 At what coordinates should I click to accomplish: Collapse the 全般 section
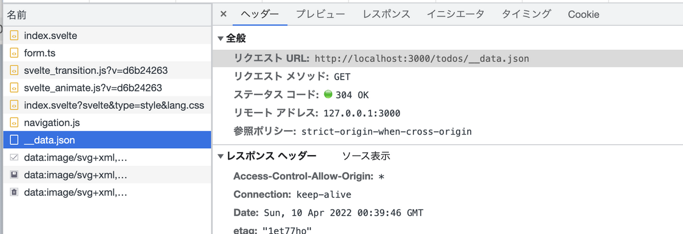[221, 39]
